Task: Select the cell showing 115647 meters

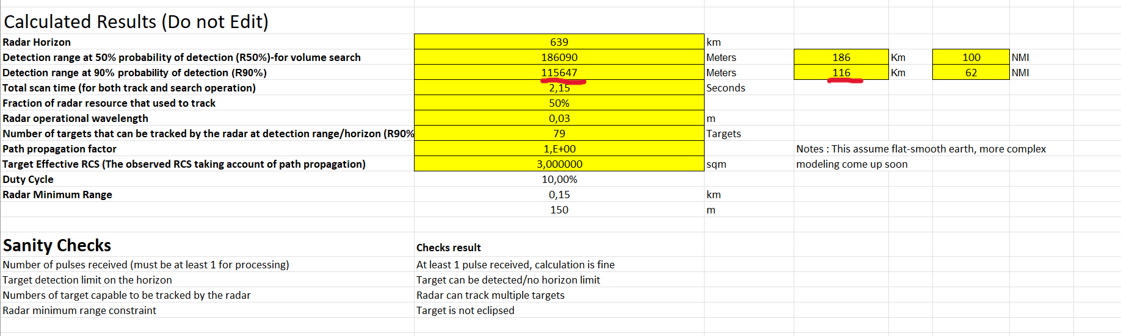Action: [x=559, y=73]
